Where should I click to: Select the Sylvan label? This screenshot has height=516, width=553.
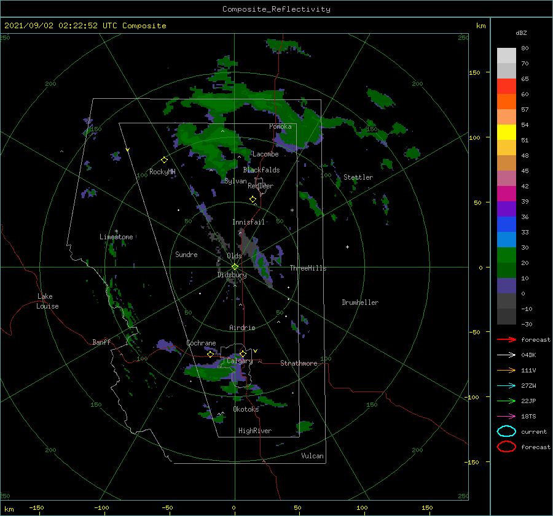pos(235,181)
